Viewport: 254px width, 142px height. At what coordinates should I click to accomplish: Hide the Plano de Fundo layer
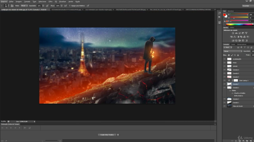(x=225, y=106)
